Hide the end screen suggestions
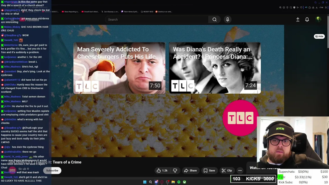This screenshot has height=185, width=329. click(319, 36)
